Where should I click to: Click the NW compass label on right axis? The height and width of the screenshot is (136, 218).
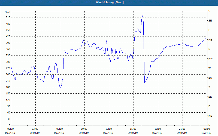click(x=210, y=59)
